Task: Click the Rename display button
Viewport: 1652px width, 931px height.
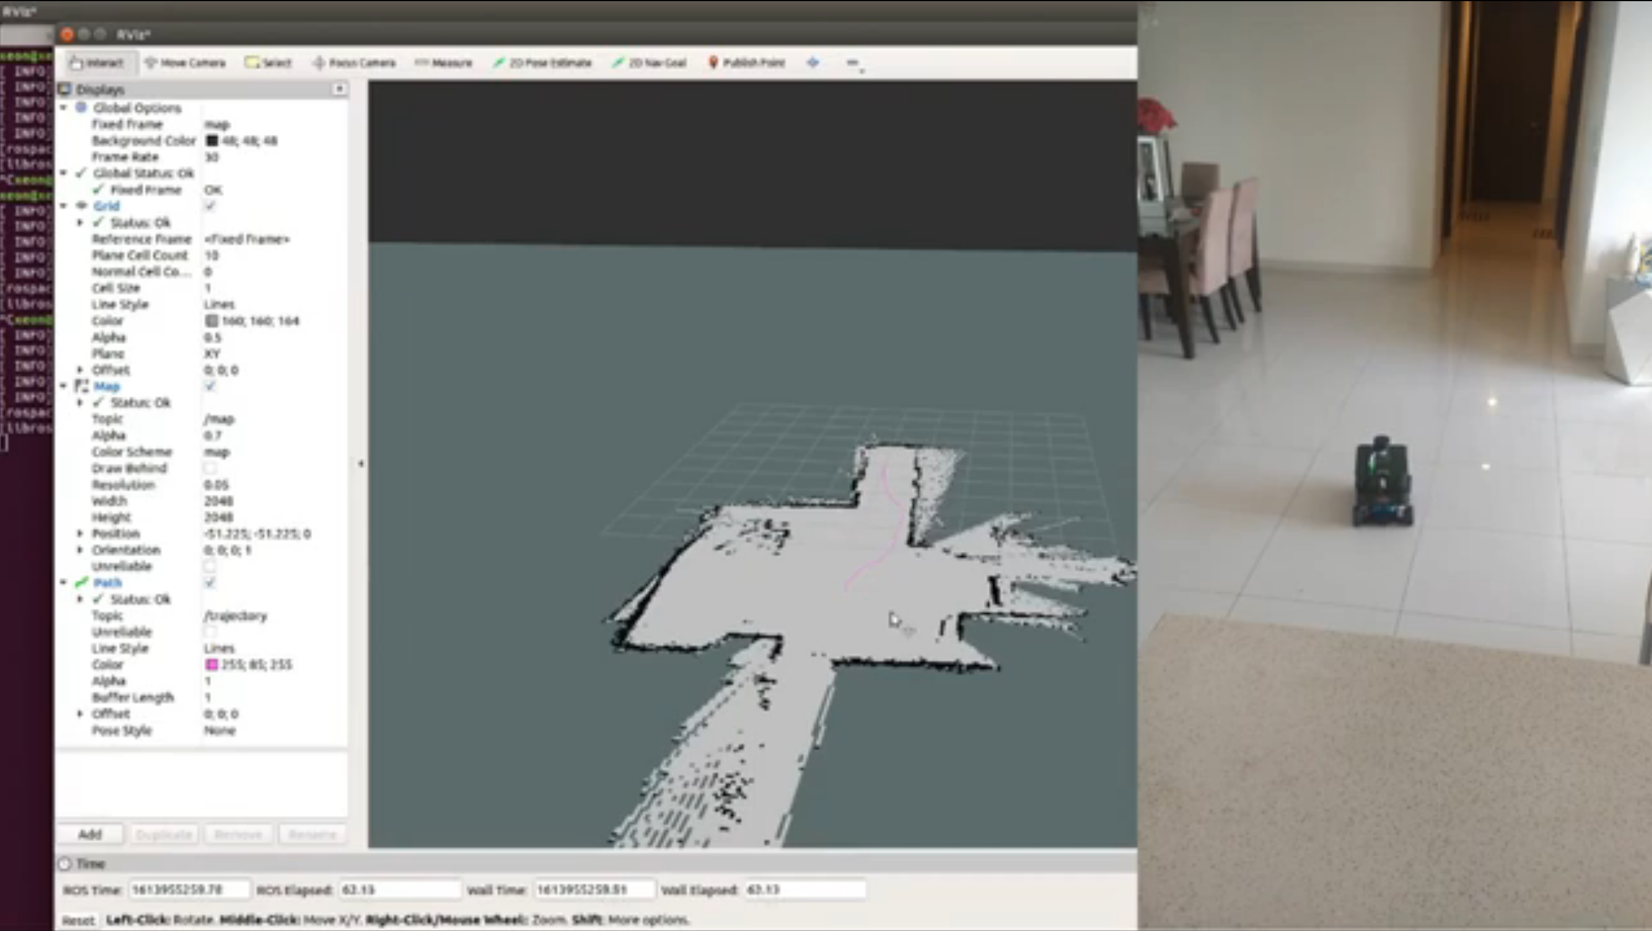Action: (x=313, y=834)
